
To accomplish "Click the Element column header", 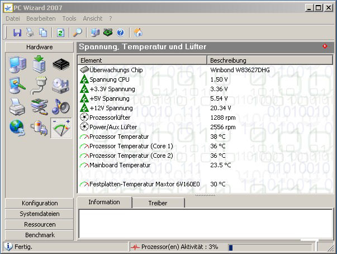I will pyautogui.click(x=142, y=60).
